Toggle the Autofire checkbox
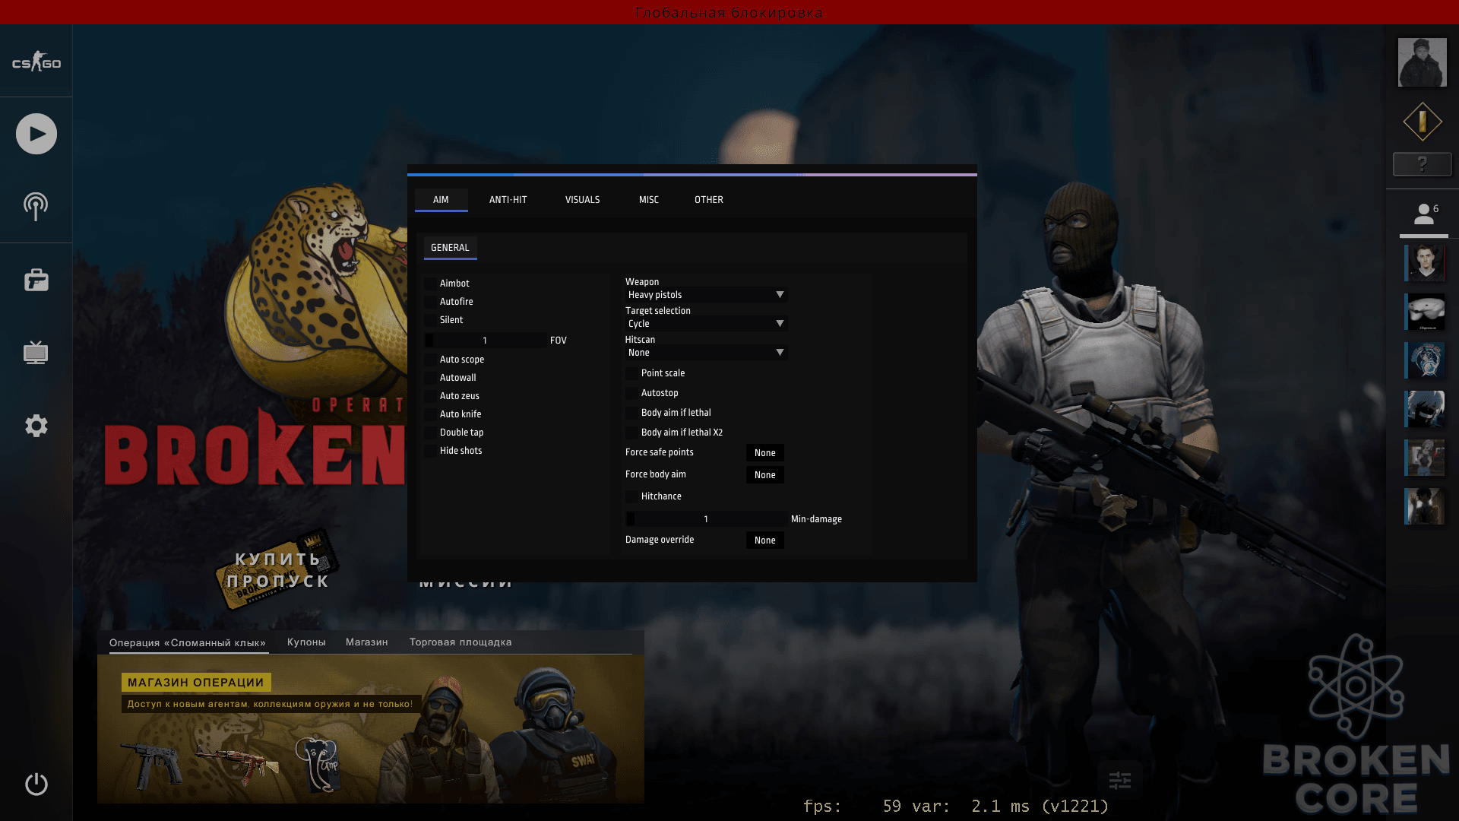This screenshot has width=1459, height=821. click(431, 302)
